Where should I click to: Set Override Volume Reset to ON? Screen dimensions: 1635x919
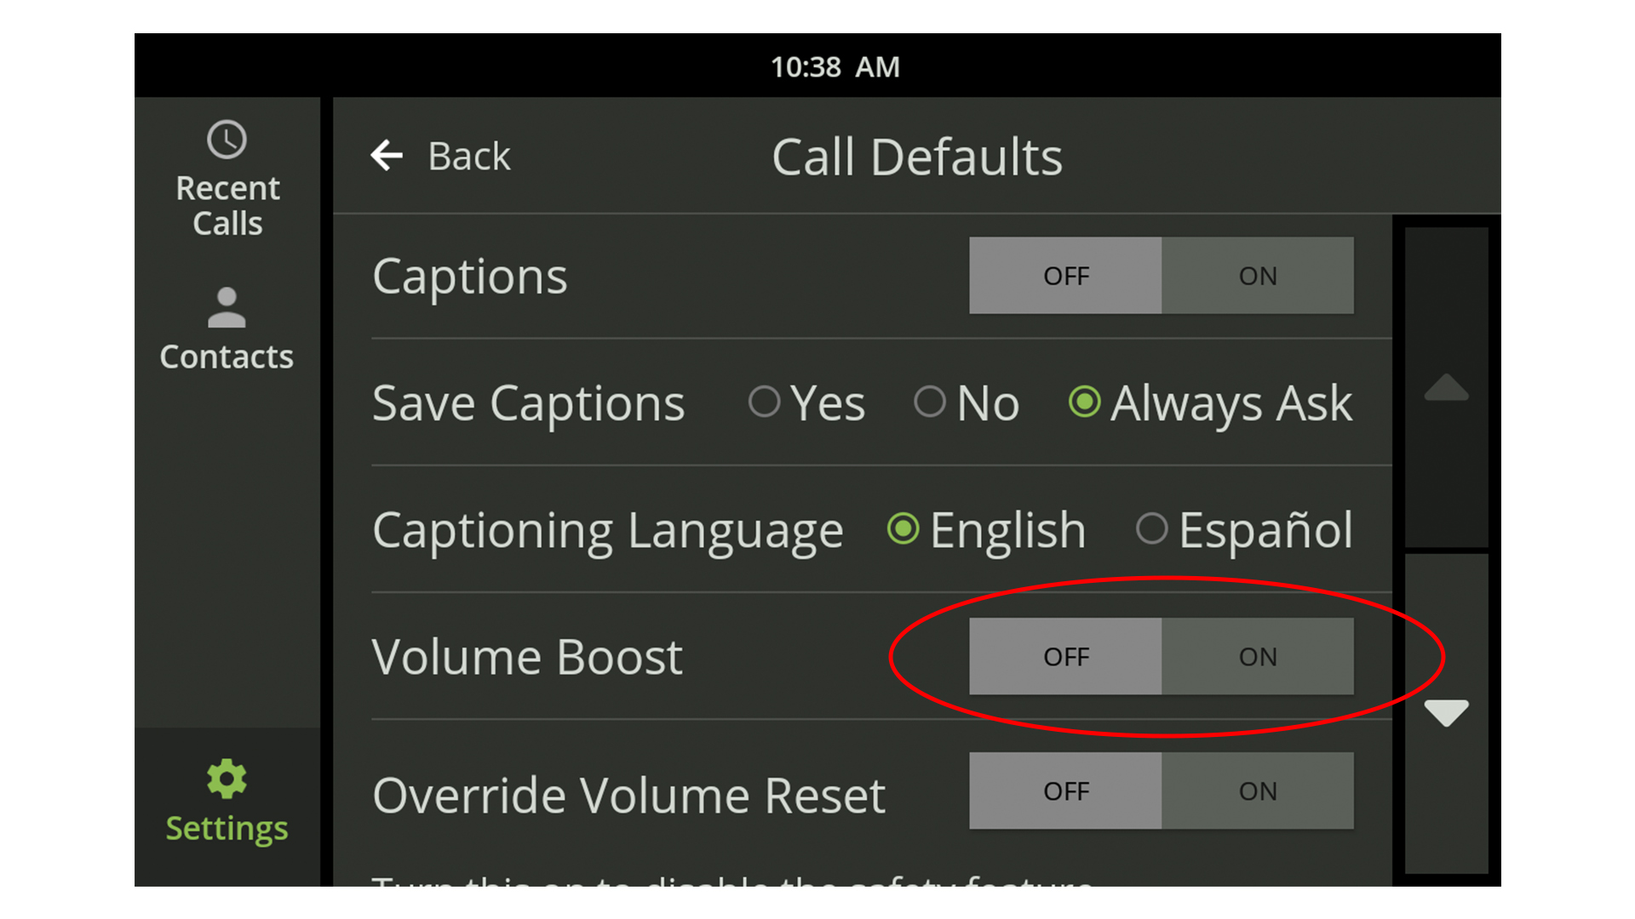1258,791
